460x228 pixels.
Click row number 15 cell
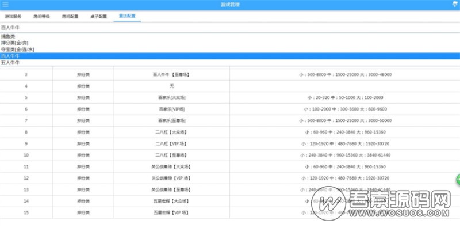pos(26,212)
